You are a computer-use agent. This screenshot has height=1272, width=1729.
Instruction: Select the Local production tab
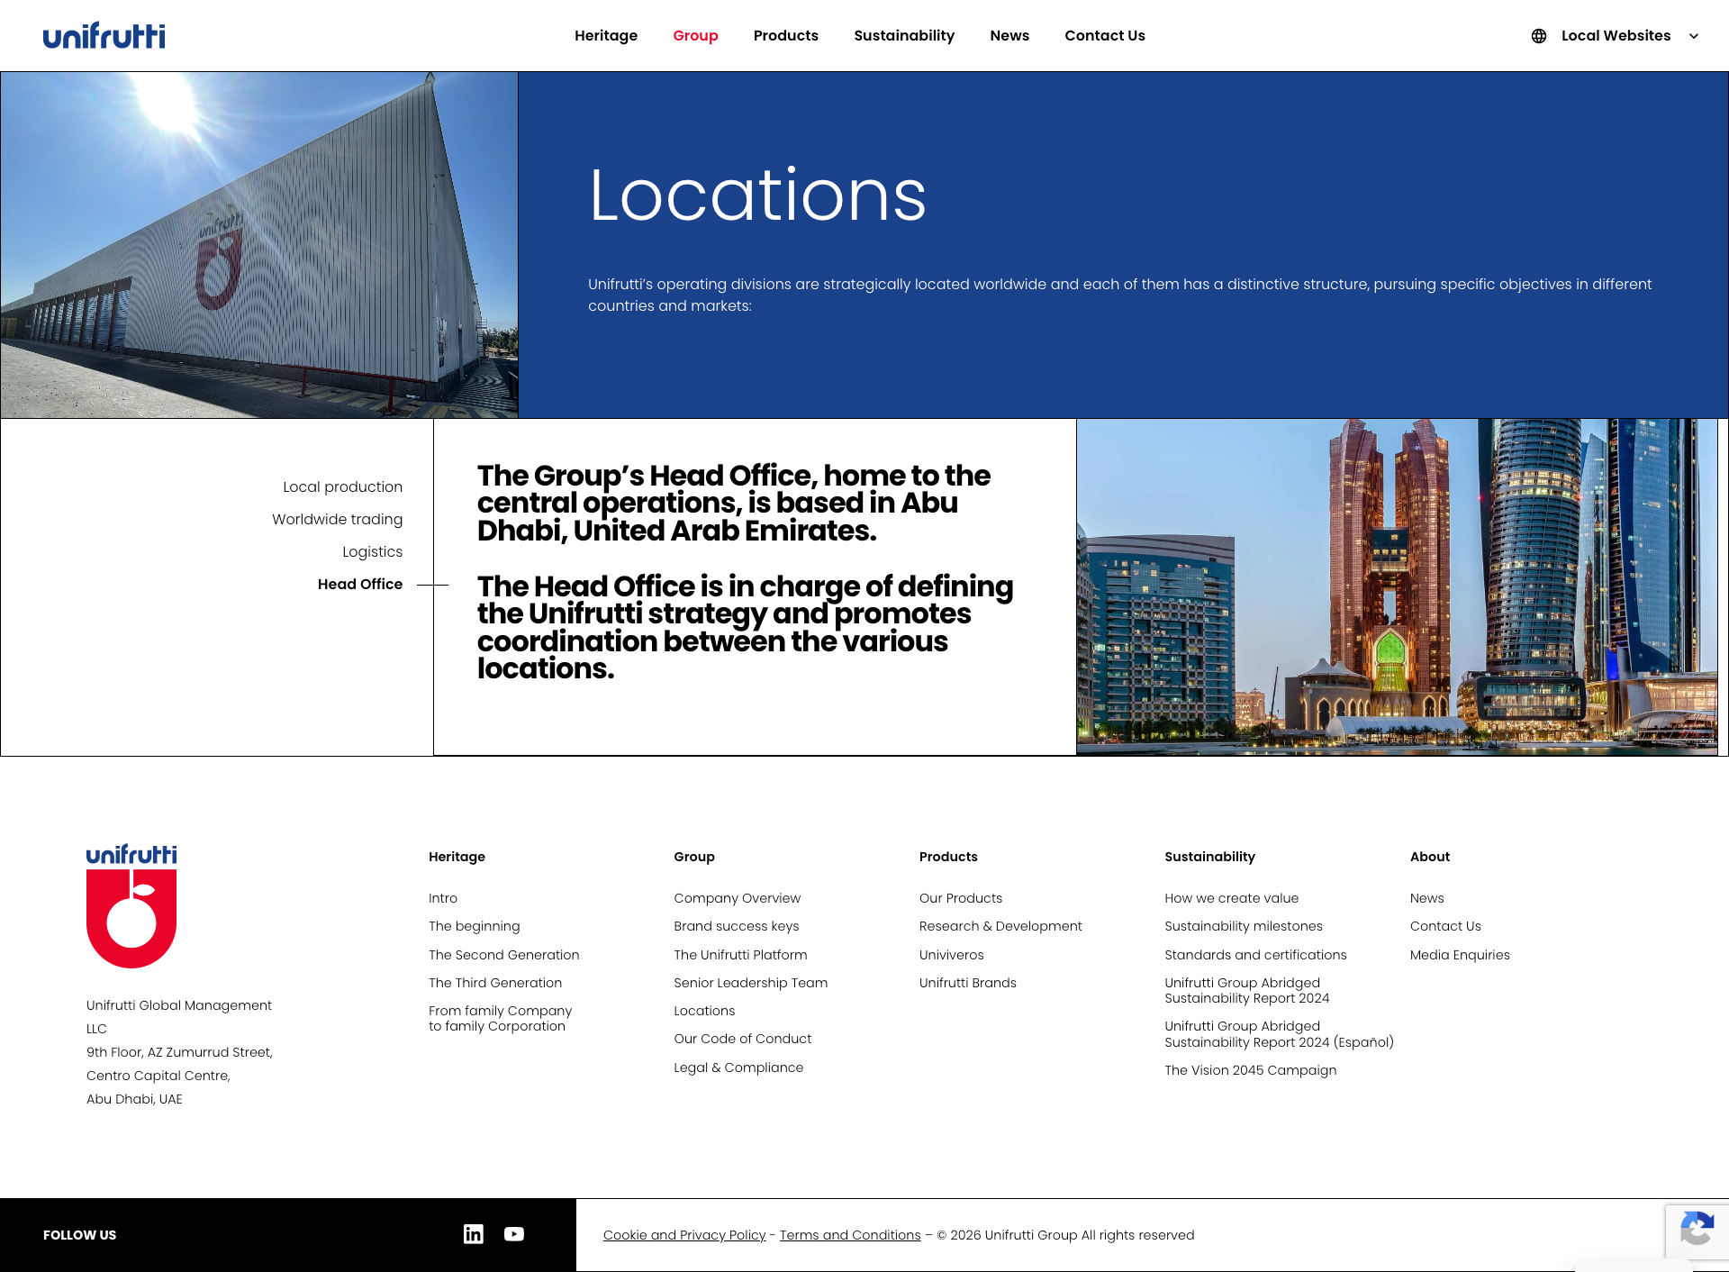coord(342,487)
